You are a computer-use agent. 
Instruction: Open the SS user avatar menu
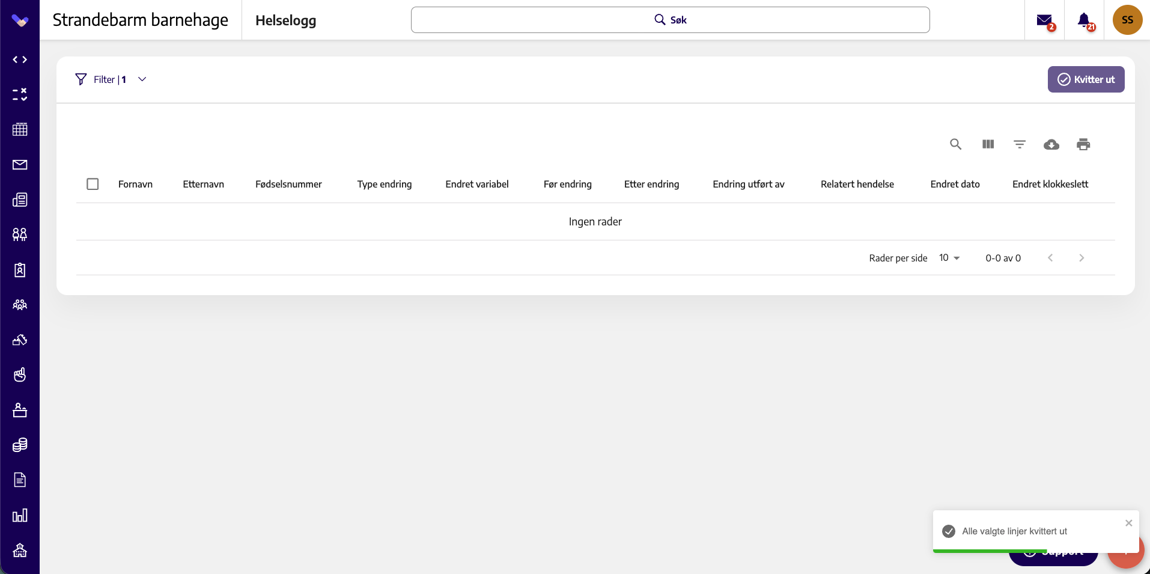click(x=1127, y=20)
